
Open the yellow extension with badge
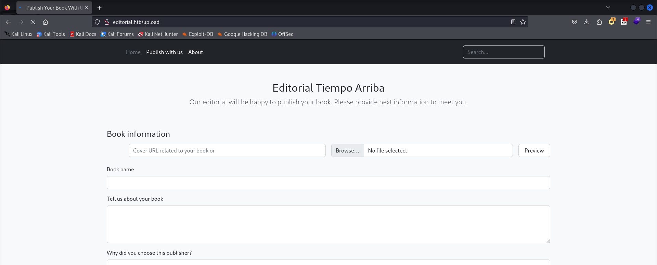pos(611,22)
